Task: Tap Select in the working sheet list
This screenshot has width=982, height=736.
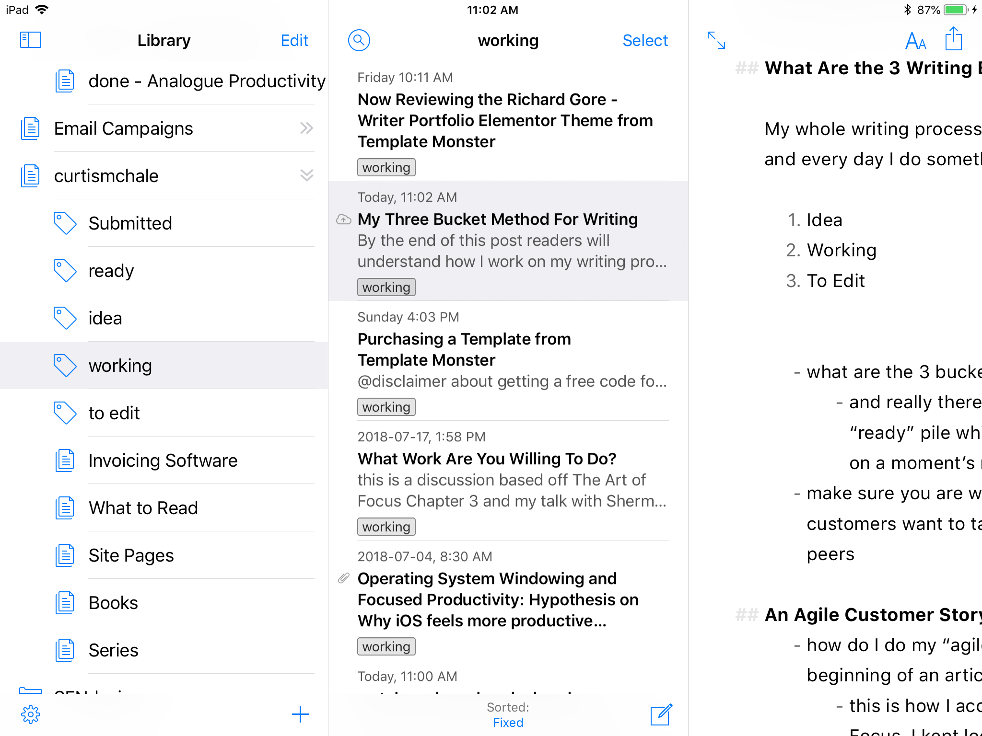Action: (x=645, y=41)
